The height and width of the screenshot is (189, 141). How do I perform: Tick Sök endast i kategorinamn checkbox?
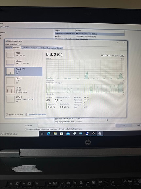(x=60, y=129)
